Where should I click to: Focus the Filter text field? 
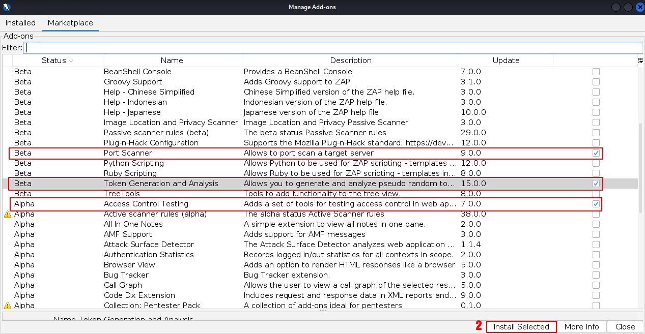point(333,48)
